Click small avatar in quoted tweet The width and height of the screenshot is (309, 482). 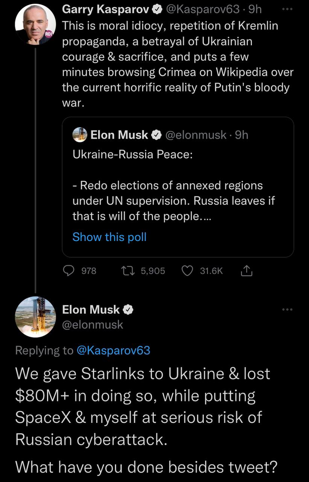80,135
